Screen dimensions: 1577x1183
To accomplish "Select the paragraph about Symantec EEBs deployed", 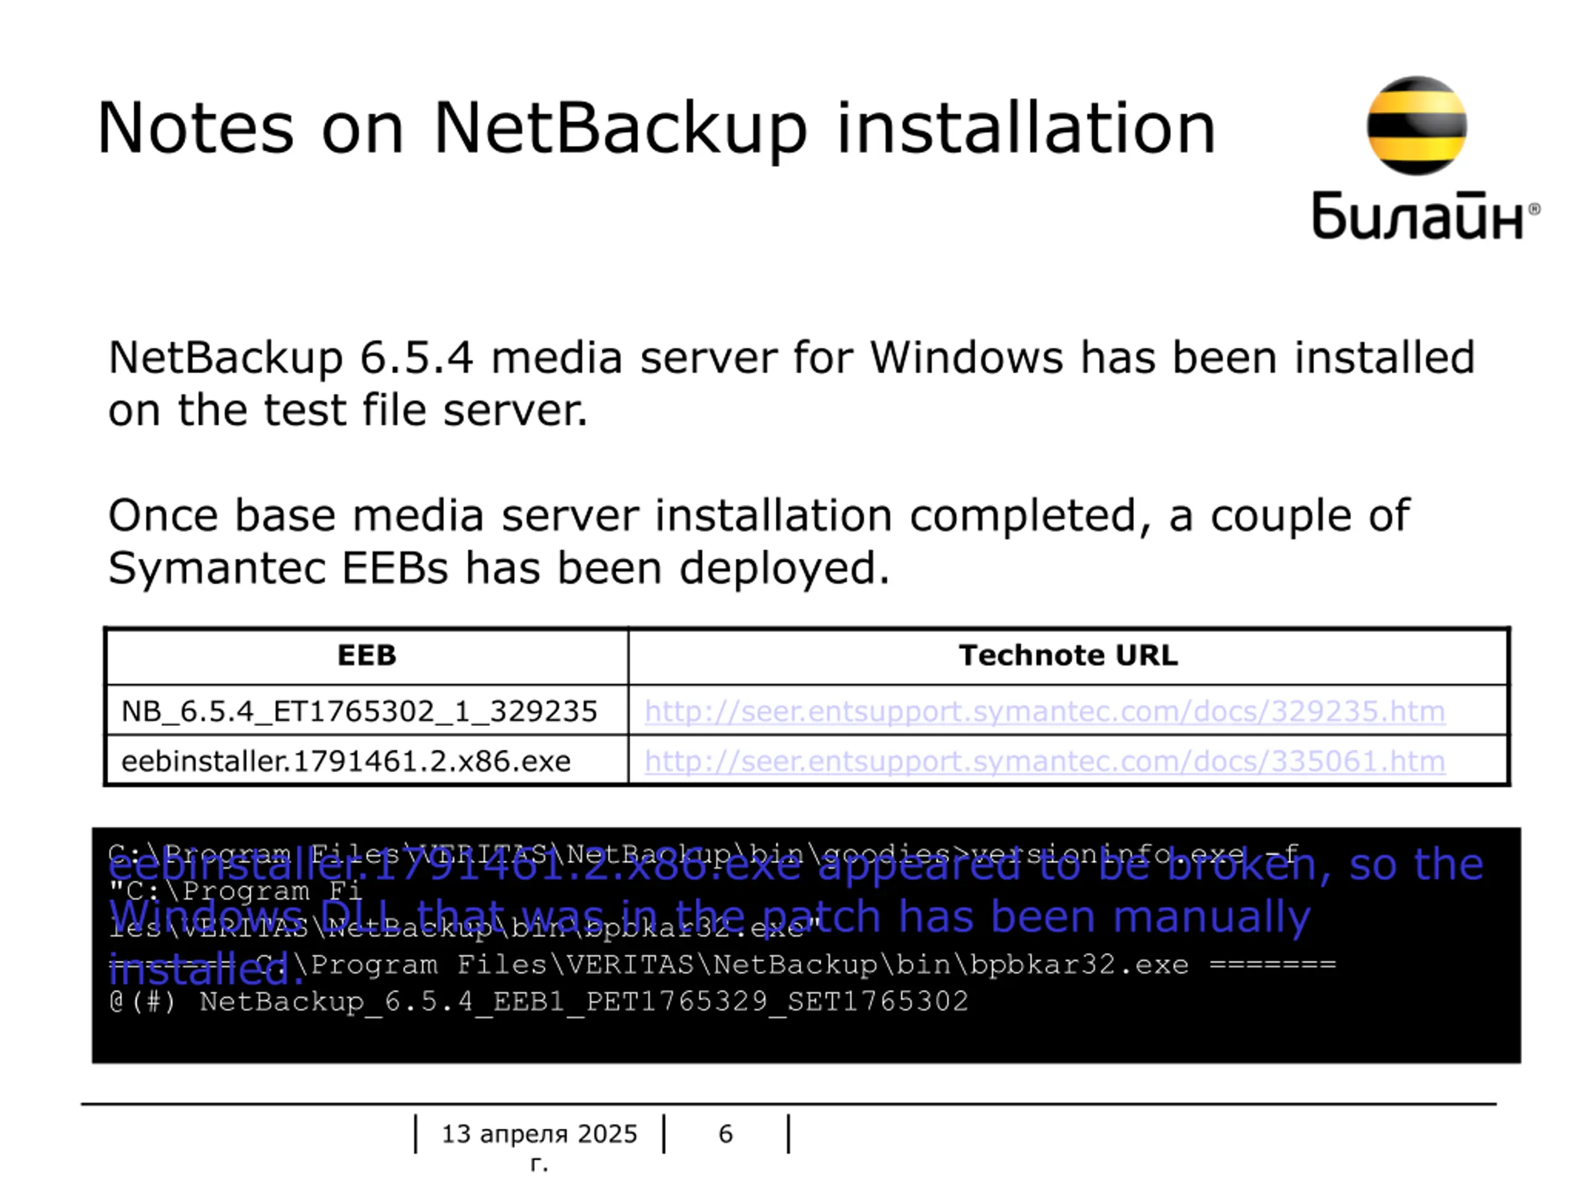I will 758,542.
